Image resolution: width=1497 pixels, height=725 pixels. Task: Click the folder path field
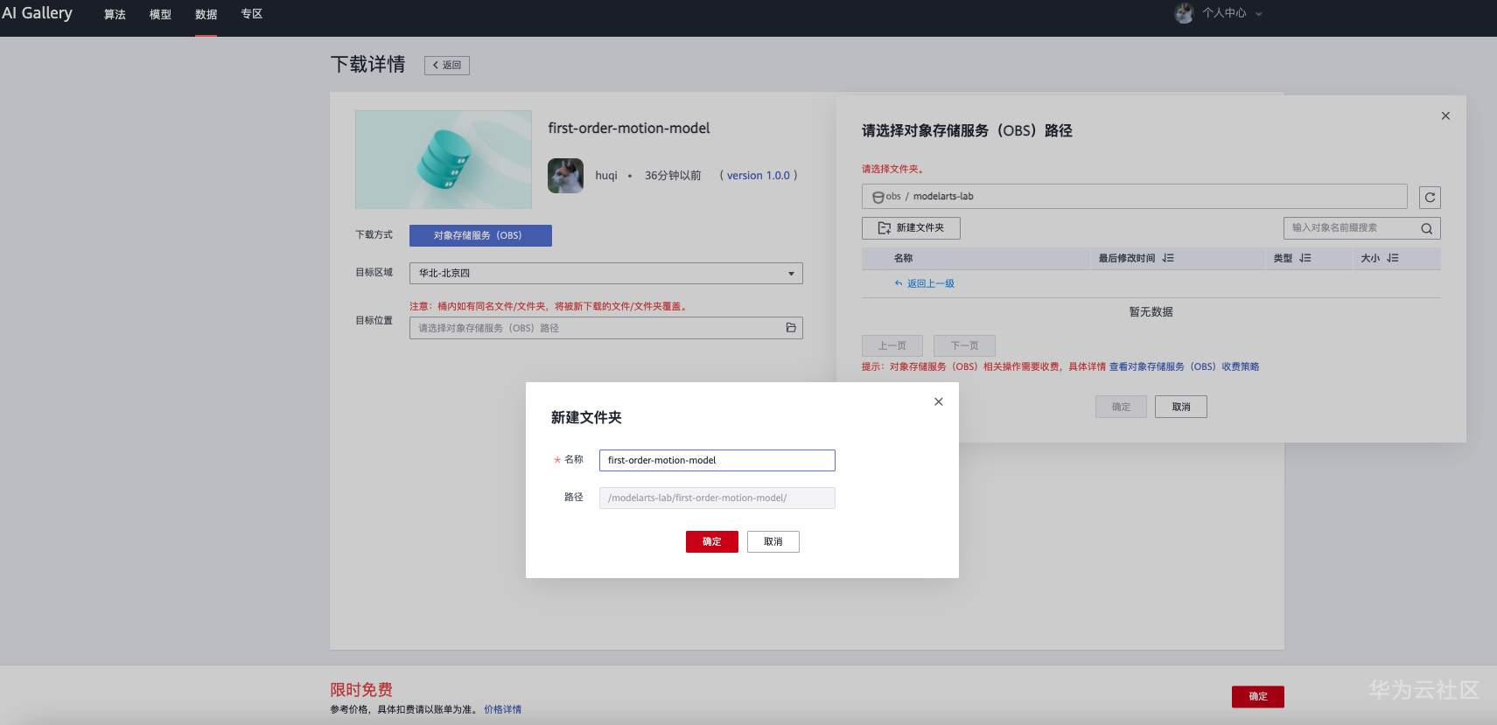coord(717,498)
